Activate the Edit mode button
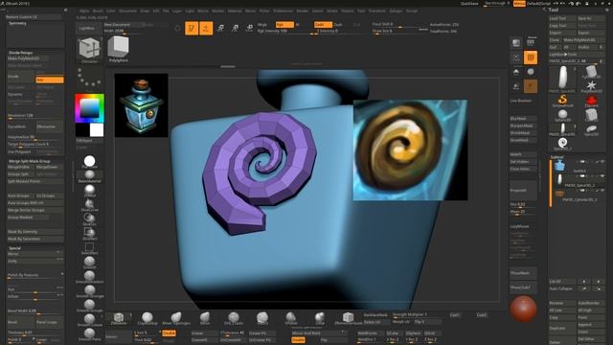The height and width of the screenshot is (345, 613). [x=192, y=28]
